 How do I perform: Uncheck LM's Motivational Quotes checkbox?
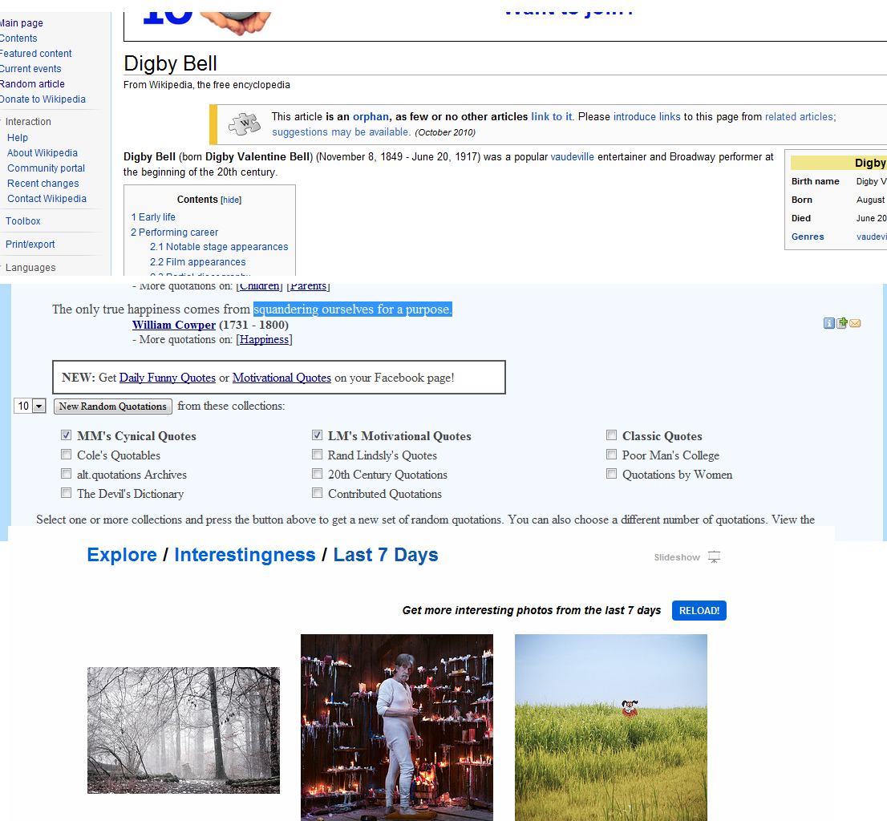point(318,436)
